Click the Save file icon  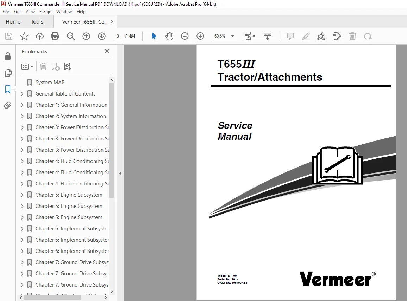tap(9, 36)
